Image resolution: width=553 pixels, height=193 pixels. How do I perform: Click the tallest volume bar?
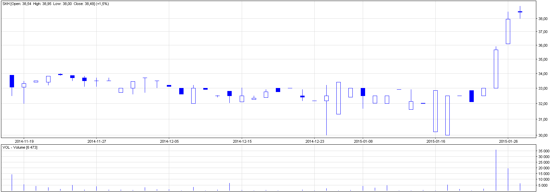coord(496,170)
